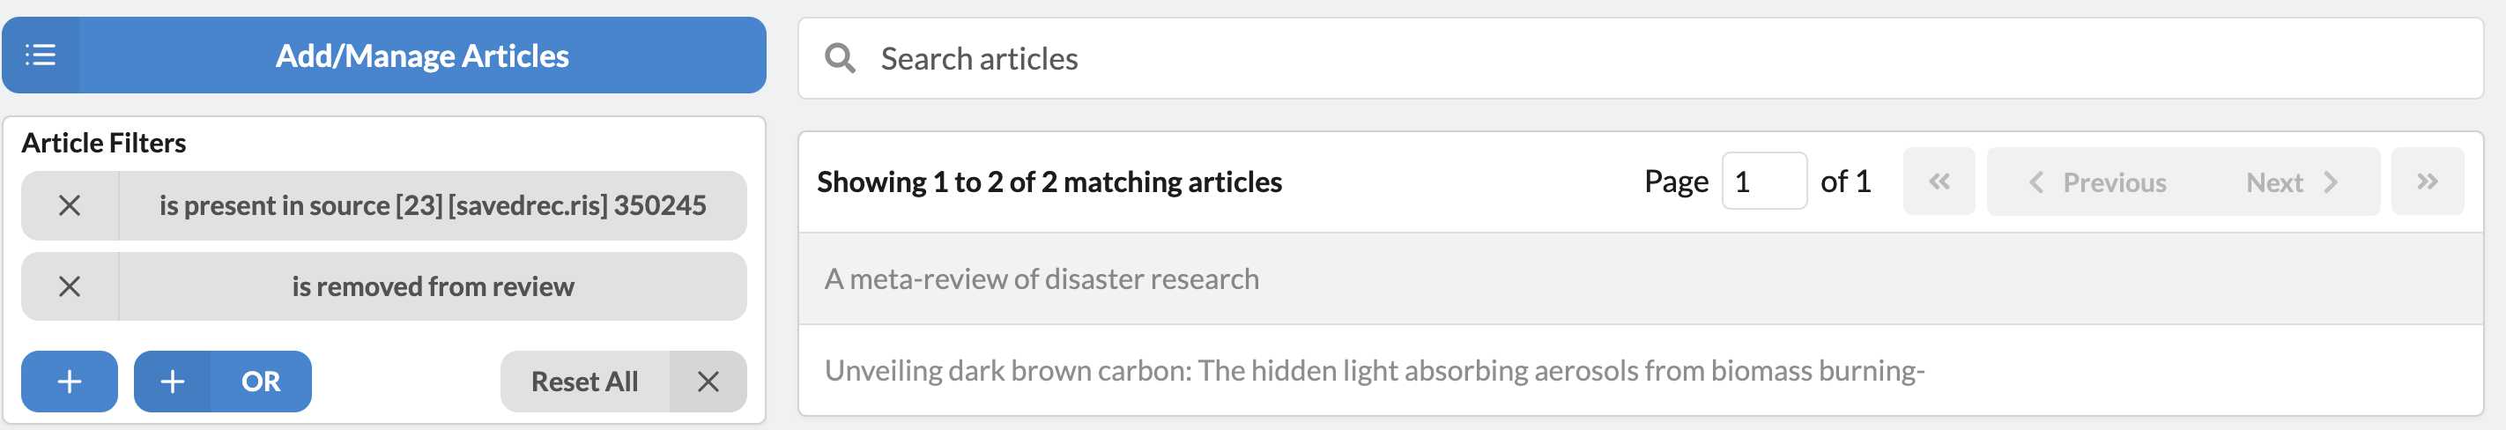Image resolution: width=2506 pixels, height=430 pixels.
Task: Remove the 'is removed from review' filter
Action: (69, 287)
